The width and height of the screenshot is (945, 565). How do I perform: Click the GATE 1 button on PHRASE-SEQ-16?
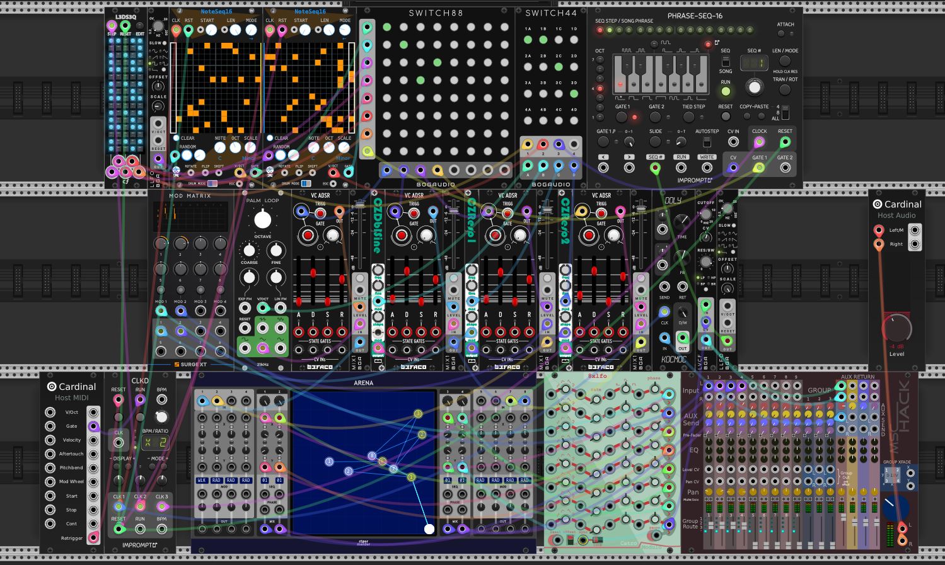[622, 117]
